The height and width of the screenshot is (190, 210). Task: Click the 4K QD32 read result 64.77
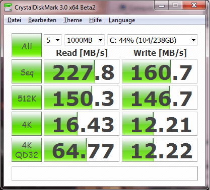[x=82, y=150]
